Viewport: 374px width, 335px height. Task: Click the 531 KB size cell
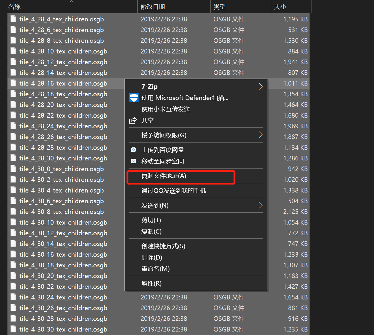[298, 30]
